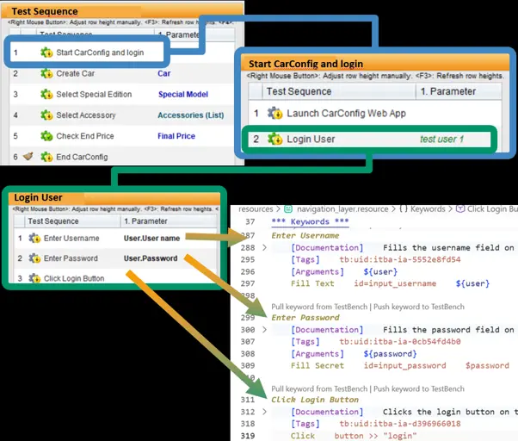This screenshot has width=518, height=441.
Task: Select the Start CarConfig and login row
Action: coord(87,53)
